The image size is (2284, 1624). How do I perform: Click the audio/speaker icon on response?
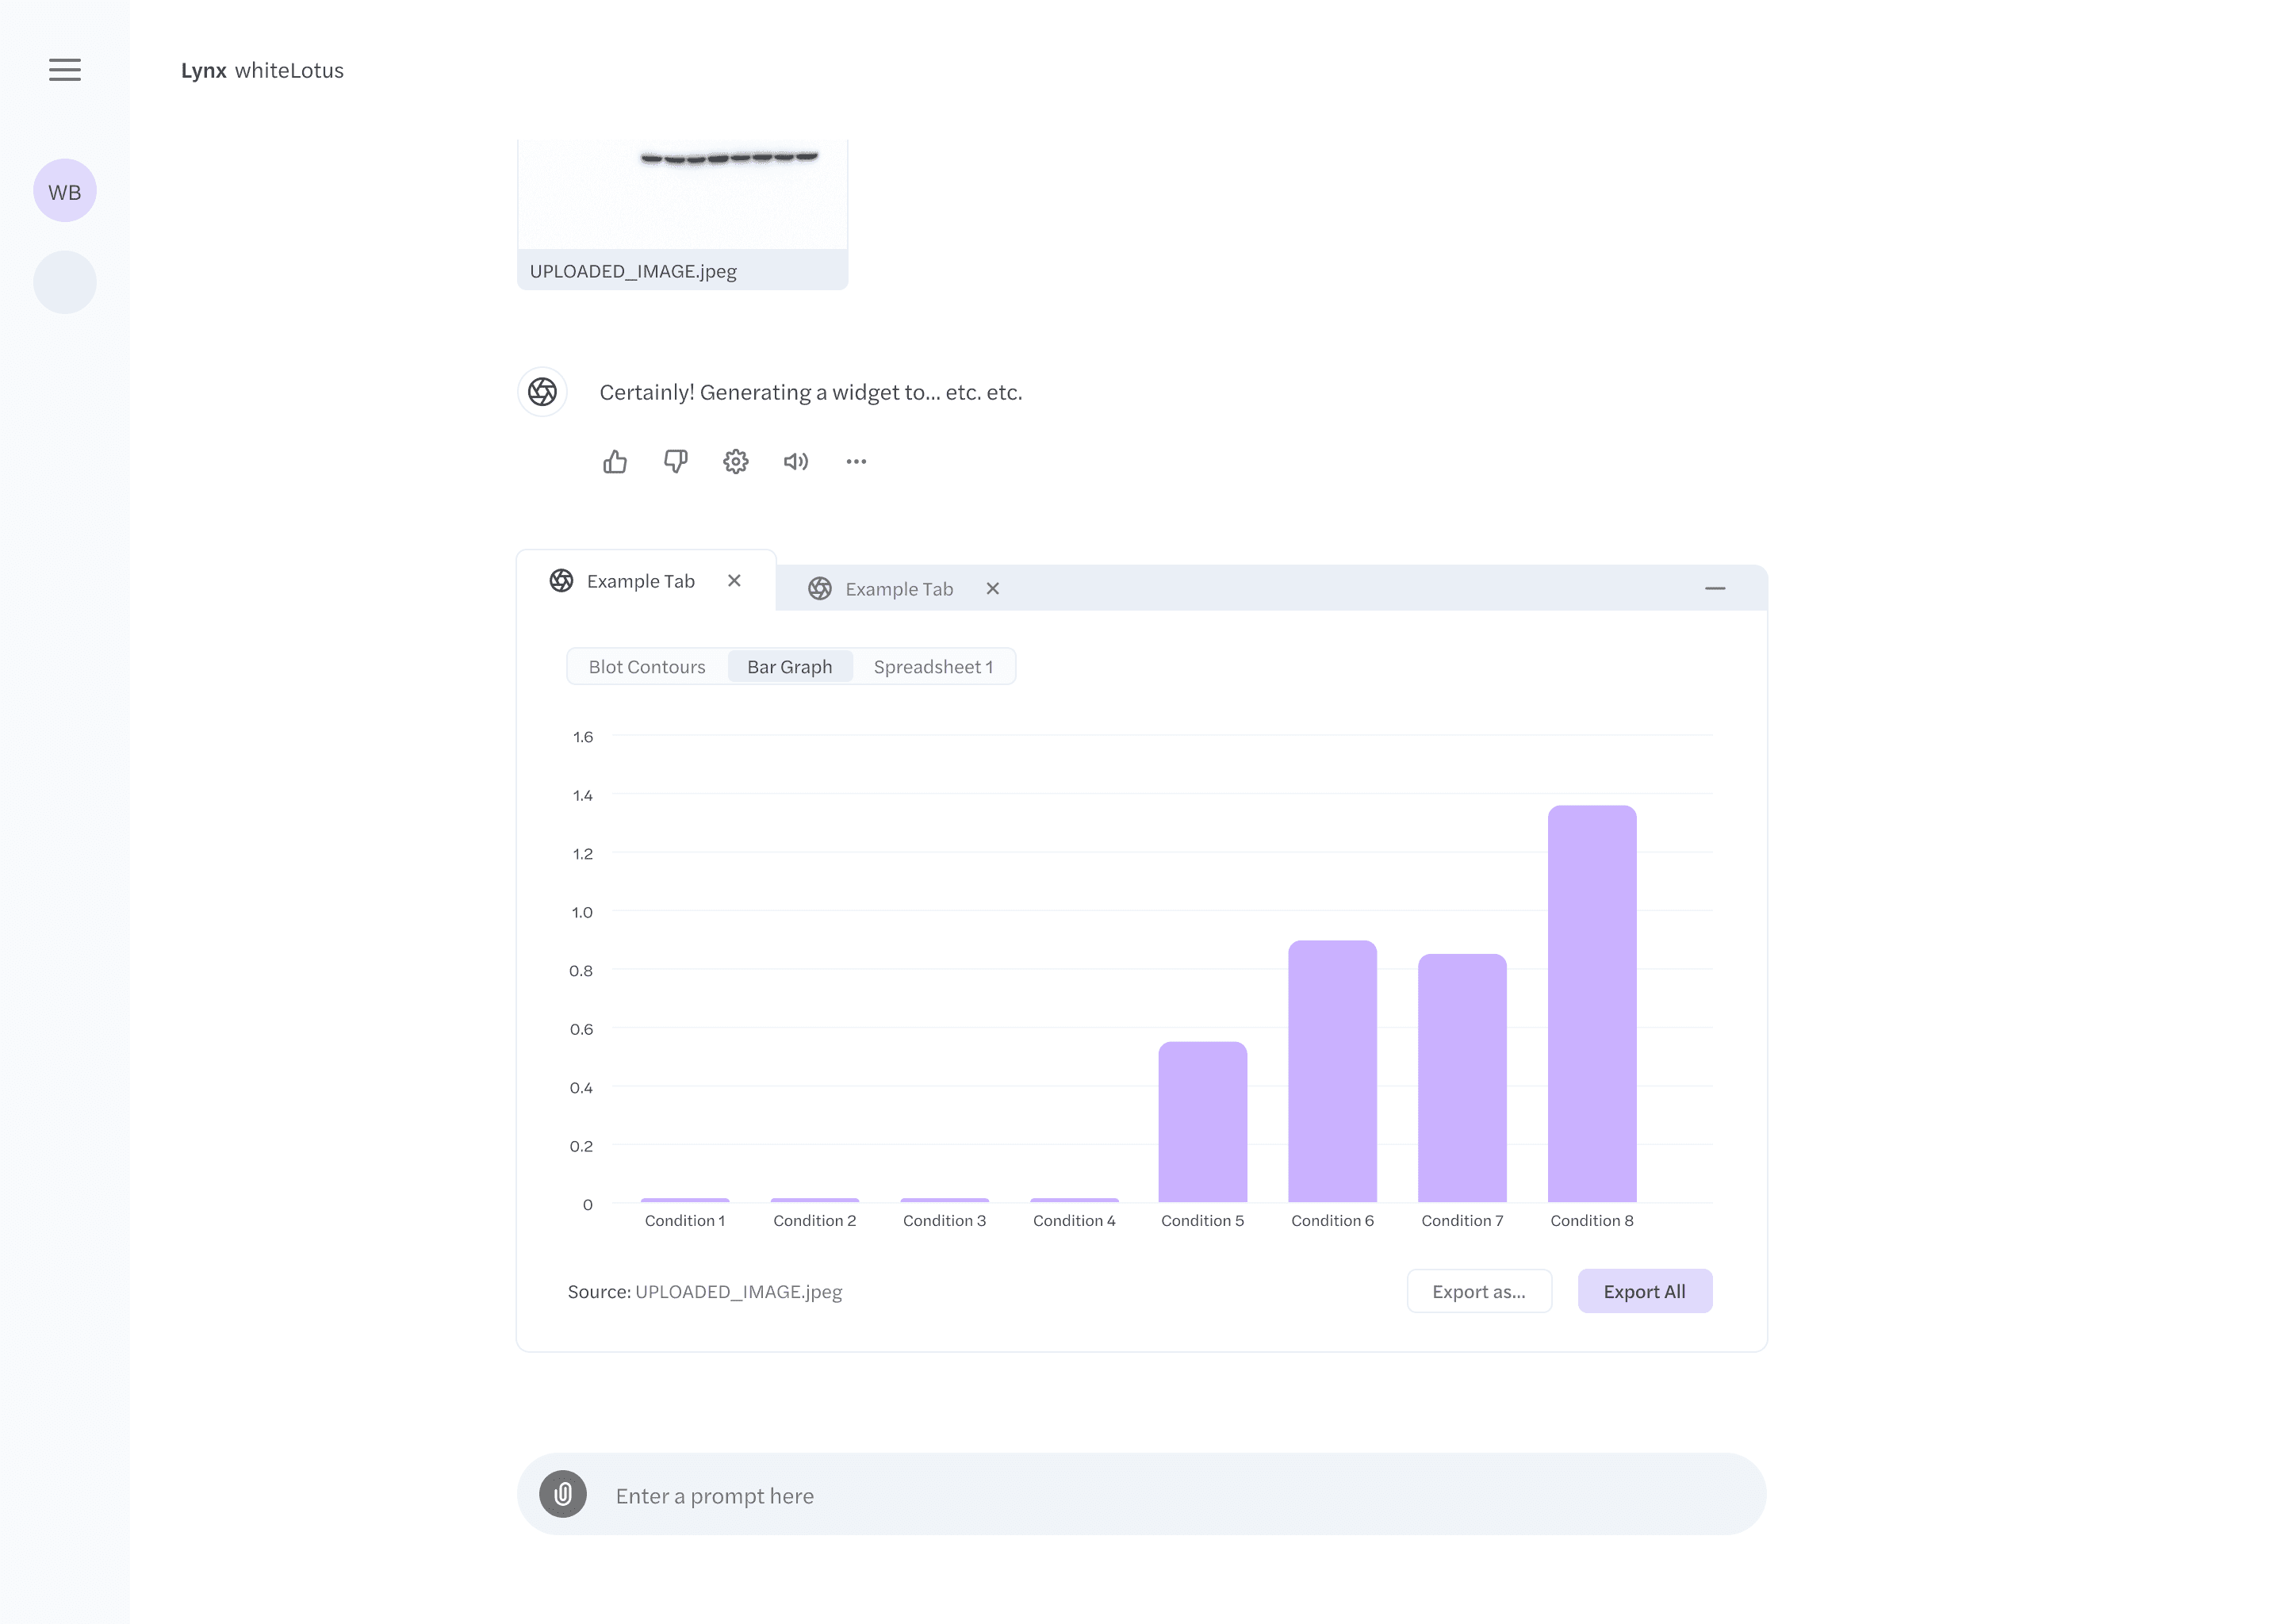click(x=796, y=461)
